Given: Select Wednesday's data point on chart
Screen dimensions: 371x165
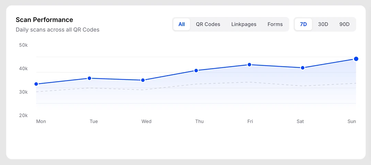Looking at the screenshot, I should pos(143,80).
